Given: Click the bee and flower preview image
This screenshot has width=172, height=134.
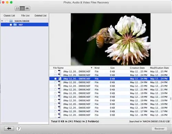Looking at the screenshot, I should coord(111,39).
